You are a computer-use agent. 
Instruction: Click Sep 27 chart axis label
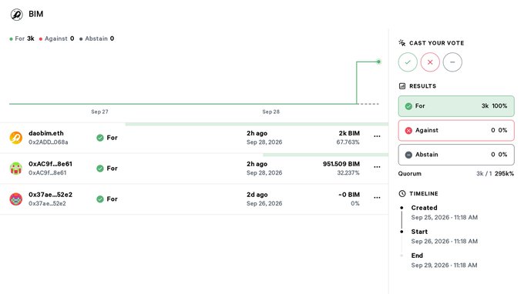[x=99, y=112]
